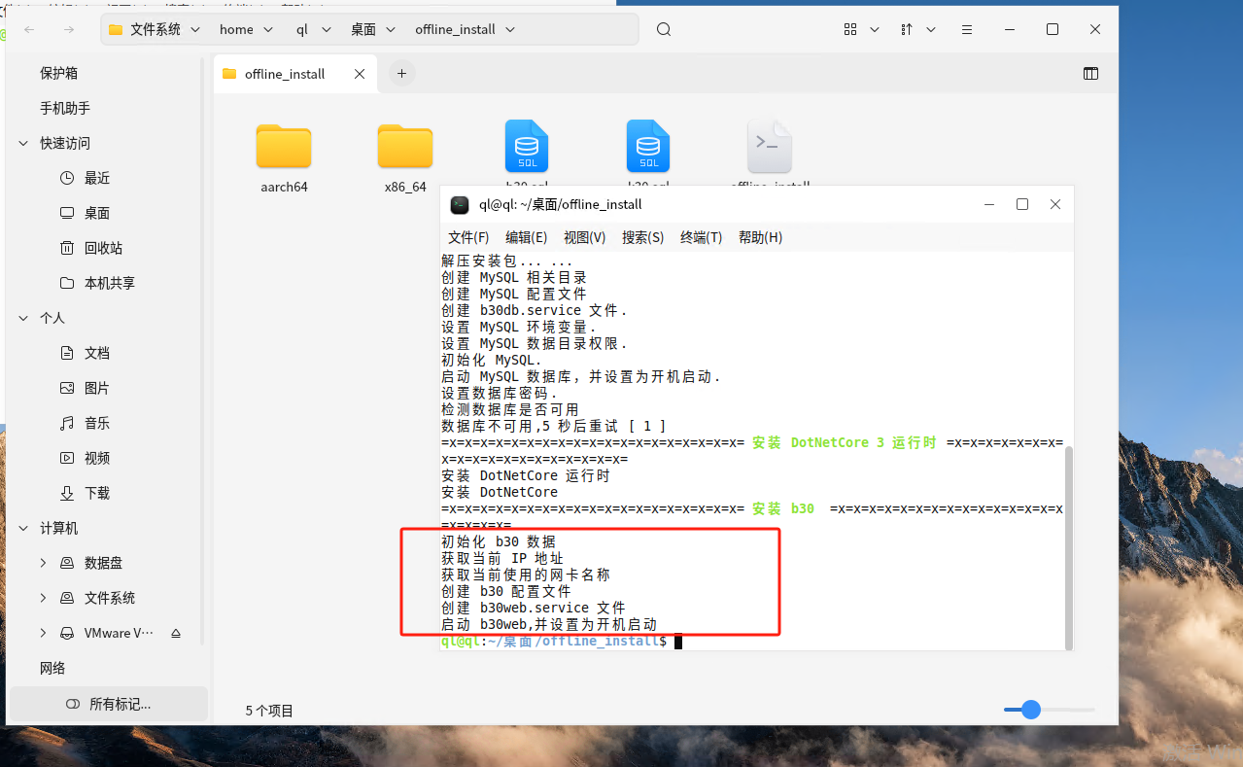
Task: Go forward using the file manager forward arrow
Action: click(x=69, y=29)
